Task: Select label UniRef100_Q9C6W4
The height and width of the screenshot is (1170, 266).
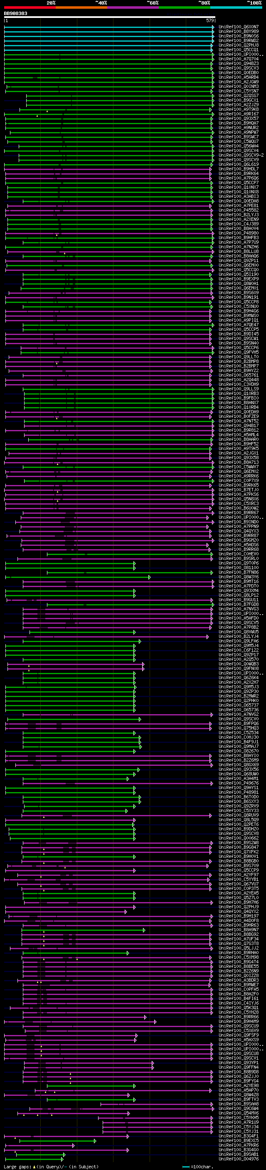Action: coord(239,1109)
